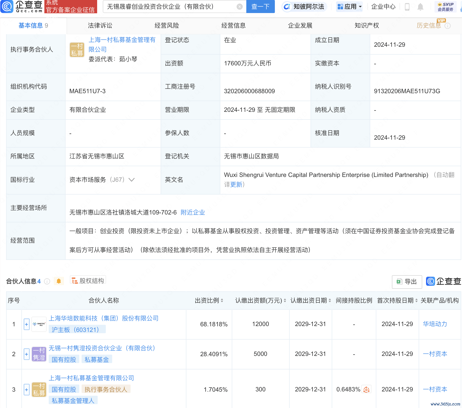Open 上海一村私募基金管理有限公司 in partner row 3
Screen dimensions: 462x408
[91, 378]
